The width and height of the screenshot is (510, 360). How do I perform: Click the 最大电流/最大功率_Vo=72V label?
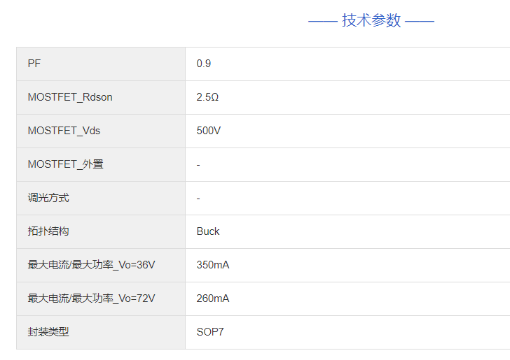tap(91, 298)
